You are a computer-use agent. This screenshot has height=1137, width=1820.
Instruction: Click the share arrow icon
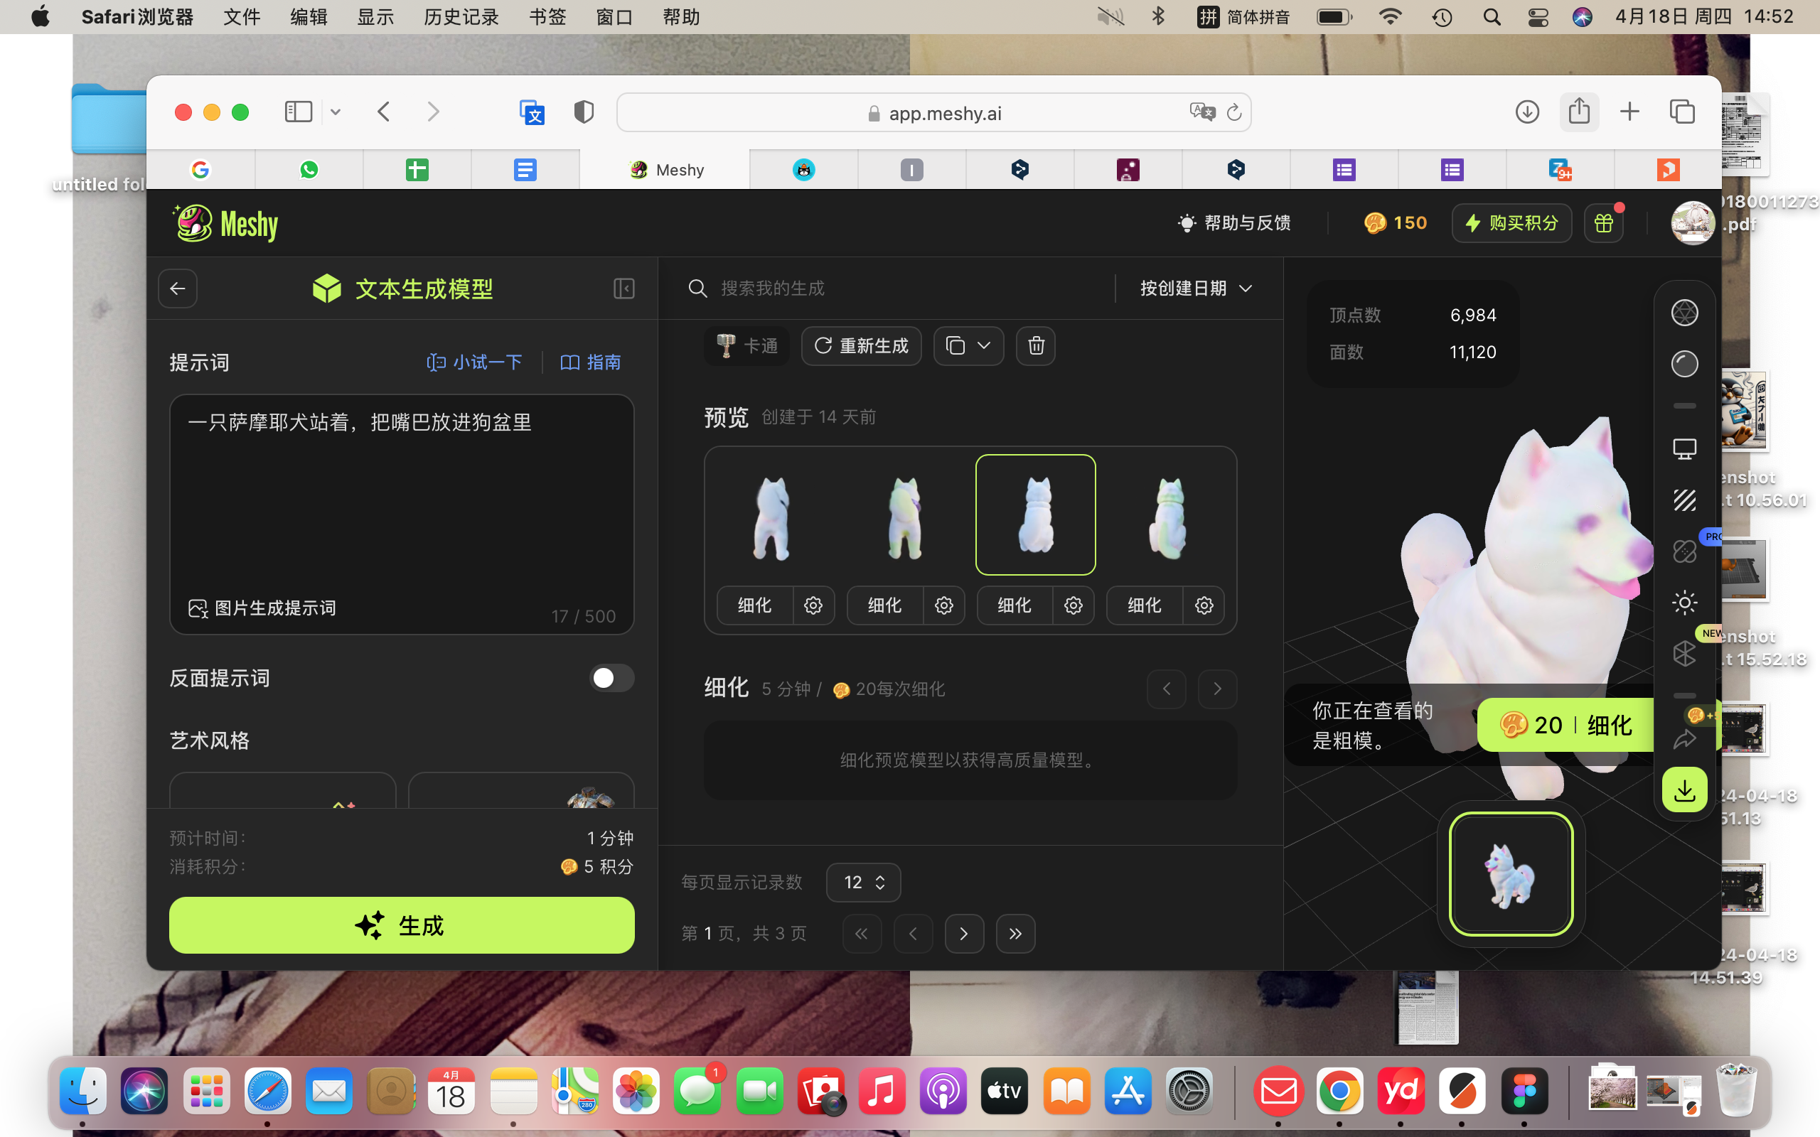(x=1684, y=740)
